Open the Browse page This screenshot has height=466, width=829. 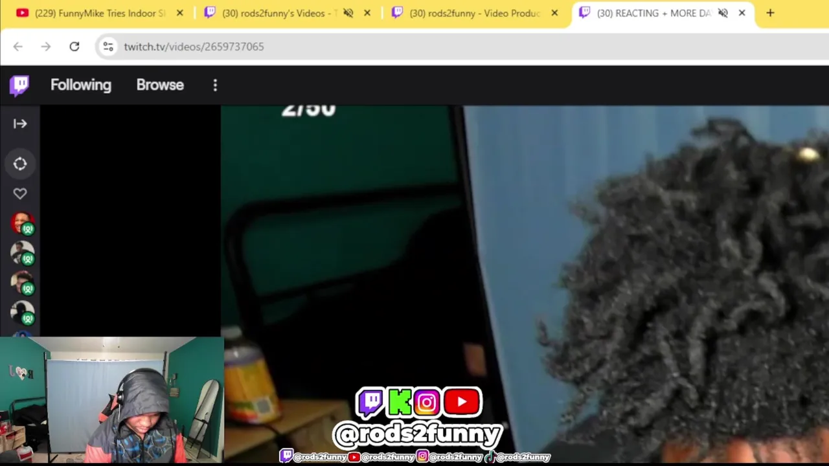160,85
